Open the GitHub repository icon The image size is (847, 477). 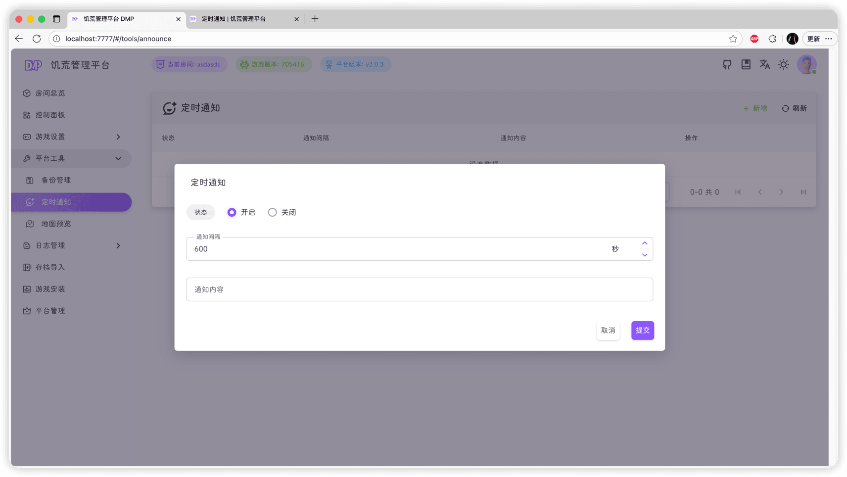point(727,64)
